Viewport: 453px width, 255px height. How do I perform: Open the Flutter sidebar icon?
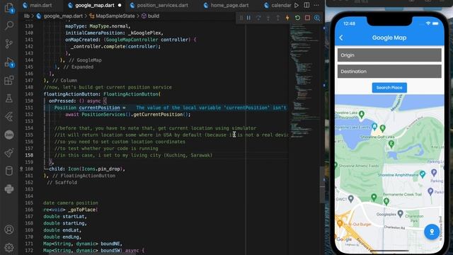click(9, 116)
